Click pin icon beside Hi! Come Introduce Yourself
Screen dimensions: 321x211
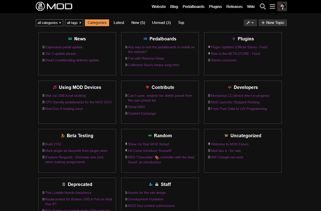(x=126, y=151)
